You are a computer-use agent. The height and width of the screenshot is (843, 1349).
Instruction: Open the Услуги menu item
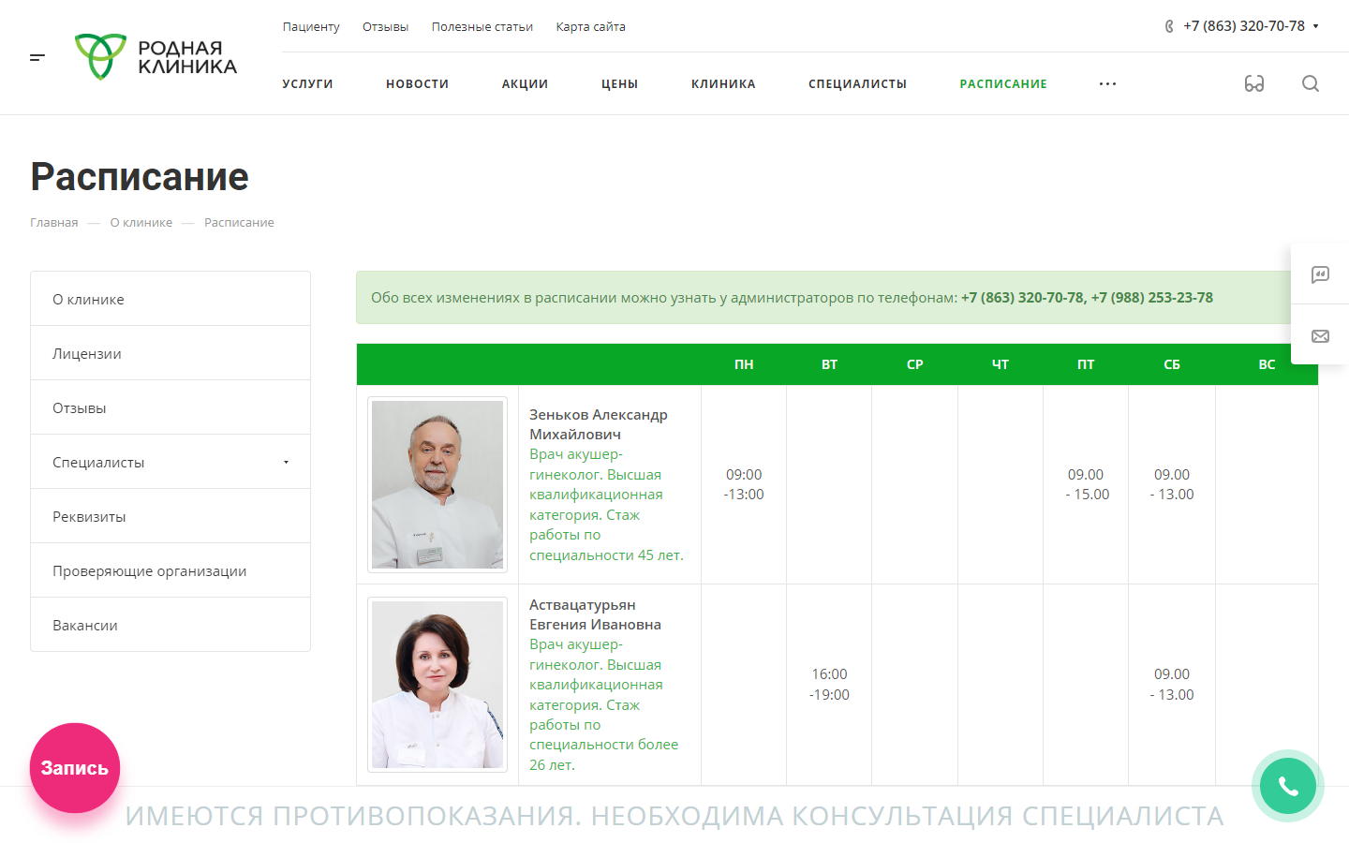click(x=307, y=84)
